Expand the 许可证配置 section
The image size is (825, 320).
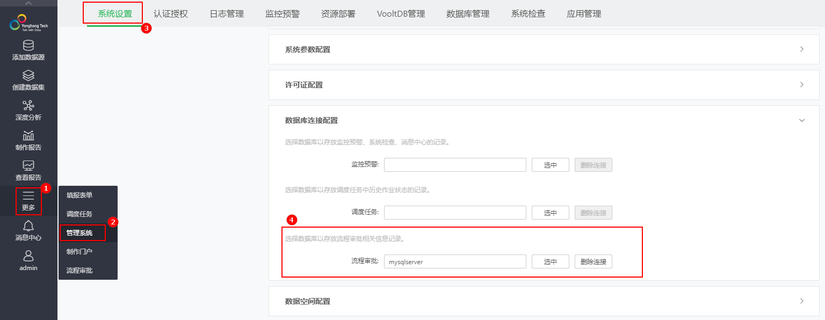pyautogui.click(x=801, y=85)
